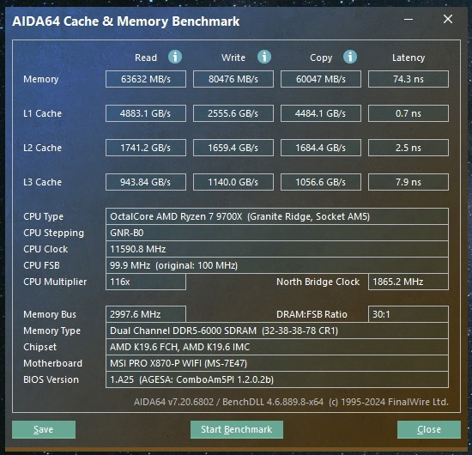
Task: Click L1 Cache Read 4883.1 GB/s
Action: point(146,113)
